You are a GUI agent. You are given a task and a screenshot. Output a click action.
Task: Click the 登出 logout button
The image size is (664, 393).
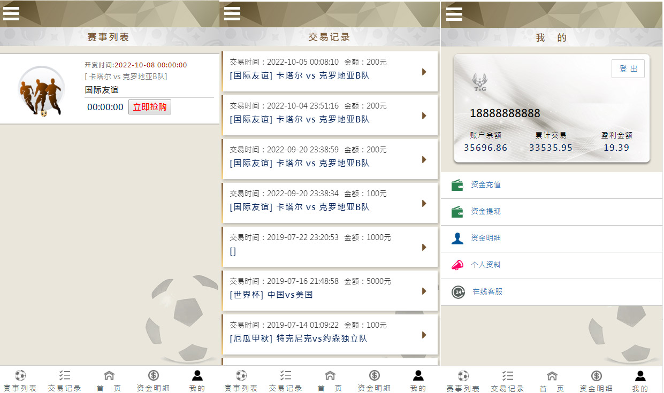(x=628, y=69)
